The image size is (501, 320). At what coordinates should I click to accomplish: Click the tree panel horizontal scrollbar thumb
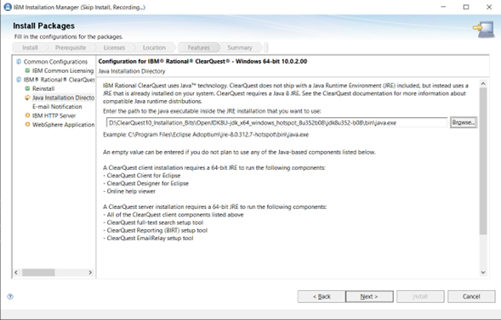[x=38, y=272]
